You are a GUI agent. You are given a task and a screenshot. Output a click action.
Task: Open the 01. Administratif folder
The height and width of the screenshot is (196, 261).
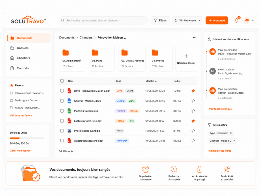coord(72,58)
